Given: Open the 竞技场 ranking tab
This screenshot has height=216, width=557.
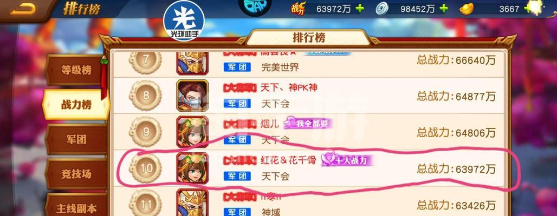Looking at the screenshot, I should click(76, 174).
